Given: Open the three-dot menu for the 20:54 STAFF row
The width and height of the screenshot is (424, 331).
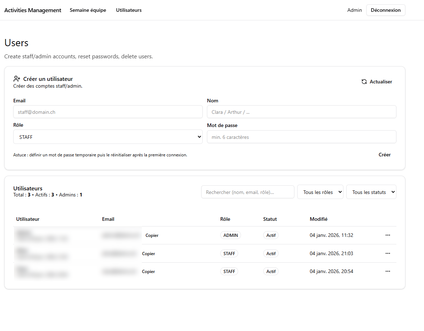Looking at the screenshot, I should click(387, 271).
